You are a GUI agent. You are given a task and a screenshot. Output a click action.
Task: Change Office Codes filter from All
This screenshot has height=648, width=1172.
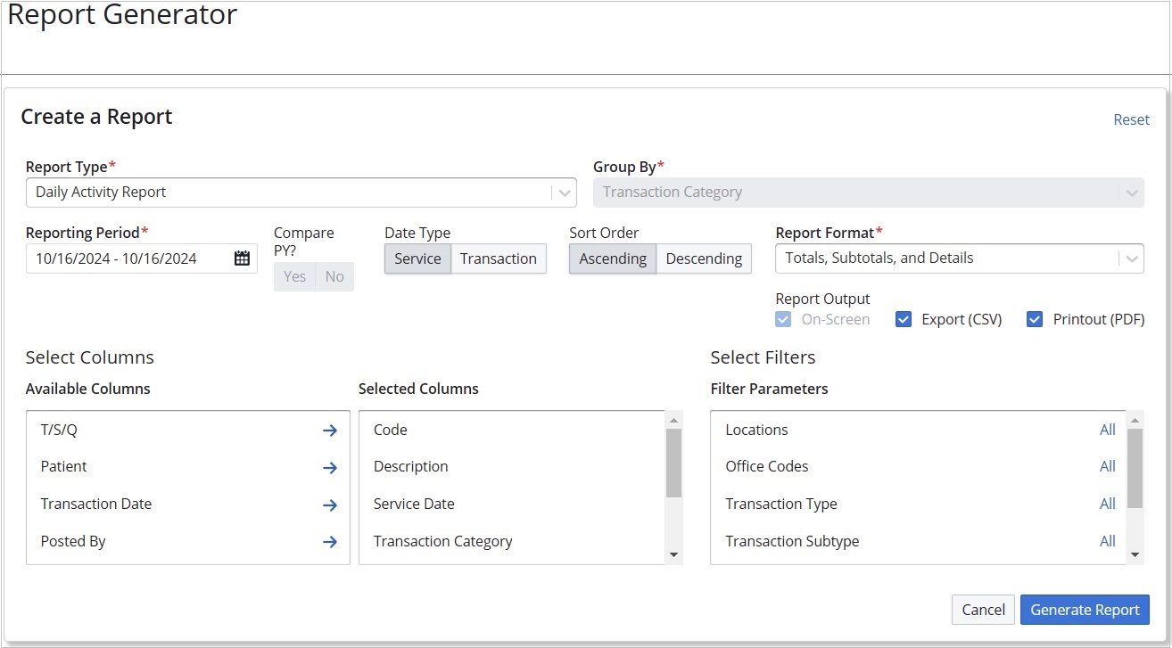coord(1108,466)
